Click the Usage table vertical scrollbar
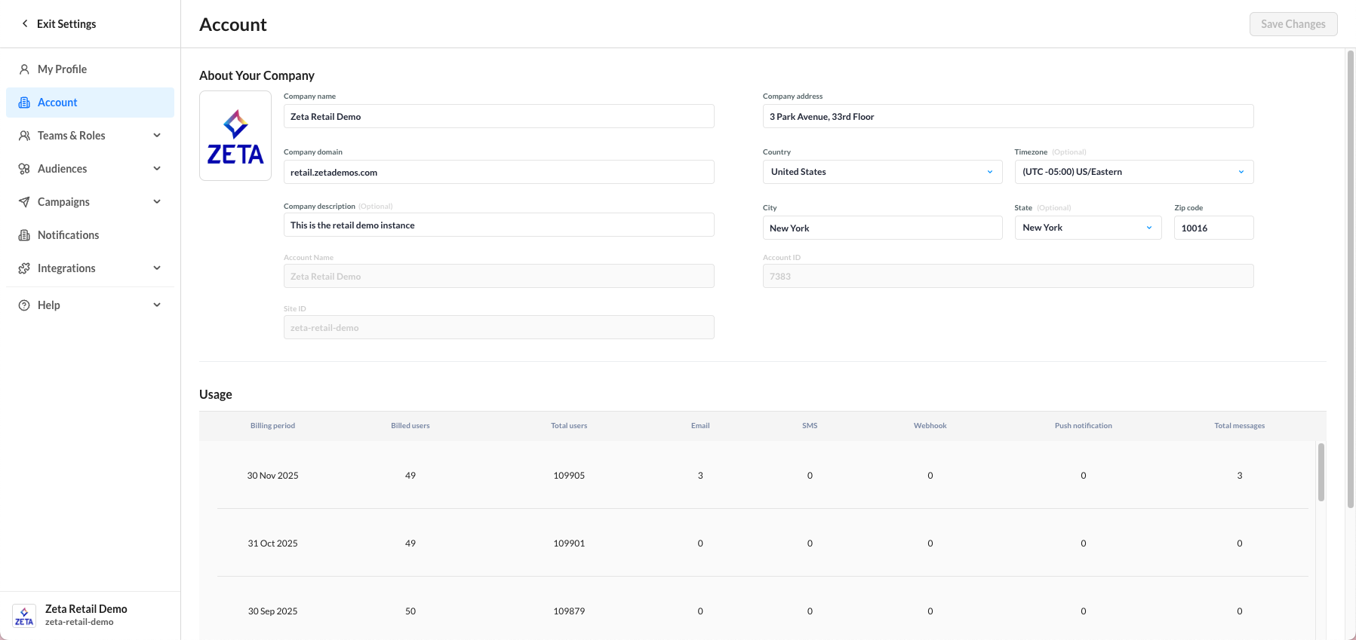The image size is (1356, 640). (1321, 473)
